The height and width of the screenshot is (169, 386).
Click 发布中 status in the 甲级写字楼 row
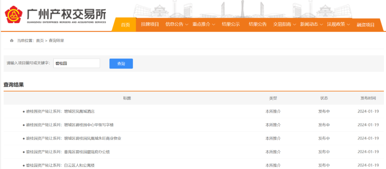pyautogui.click(x=324, y=125)
